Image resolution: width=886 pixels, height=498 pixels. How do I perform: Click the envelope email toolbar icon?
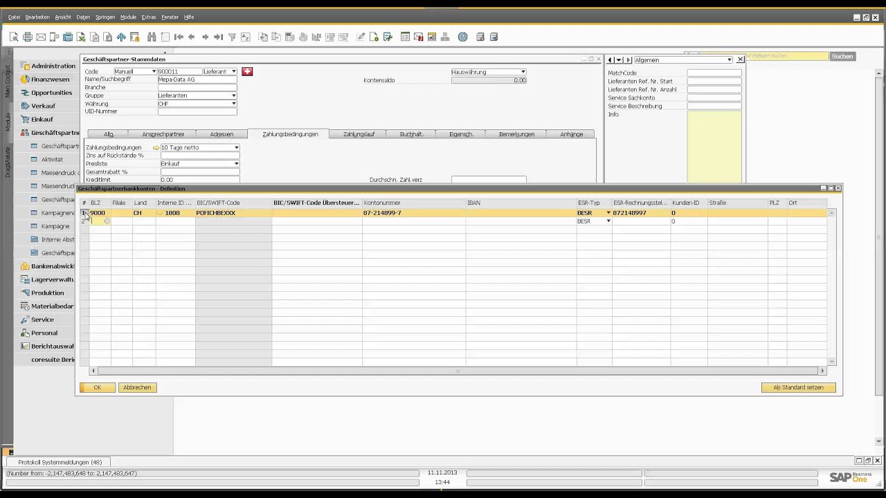point(41,37)
